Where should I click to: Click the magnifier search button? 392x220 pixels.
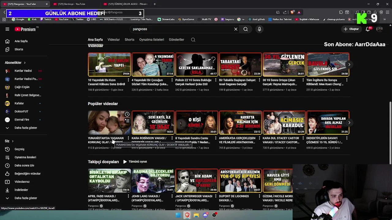point(246,29)
